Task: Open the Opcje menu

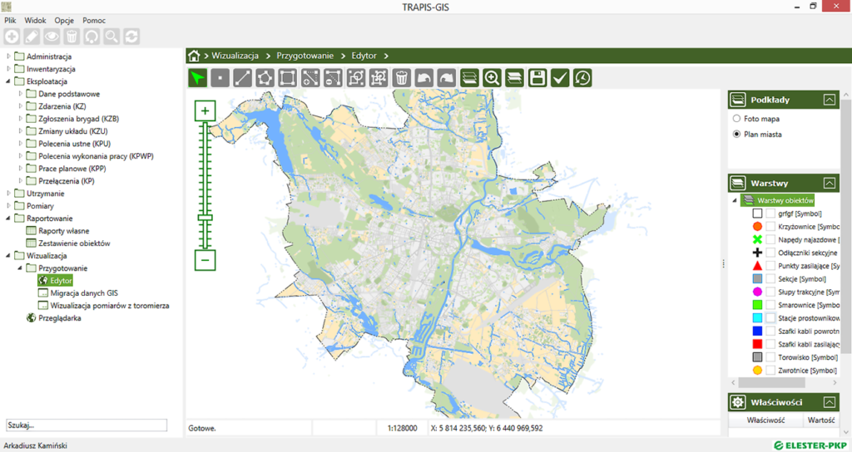Action: pos(64,20)
